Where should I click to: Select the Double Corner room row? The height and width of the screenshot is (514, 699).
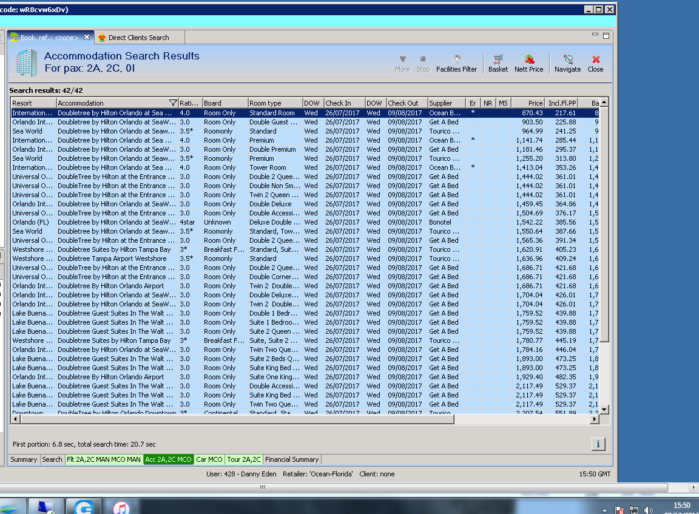[x=305, y=277]
